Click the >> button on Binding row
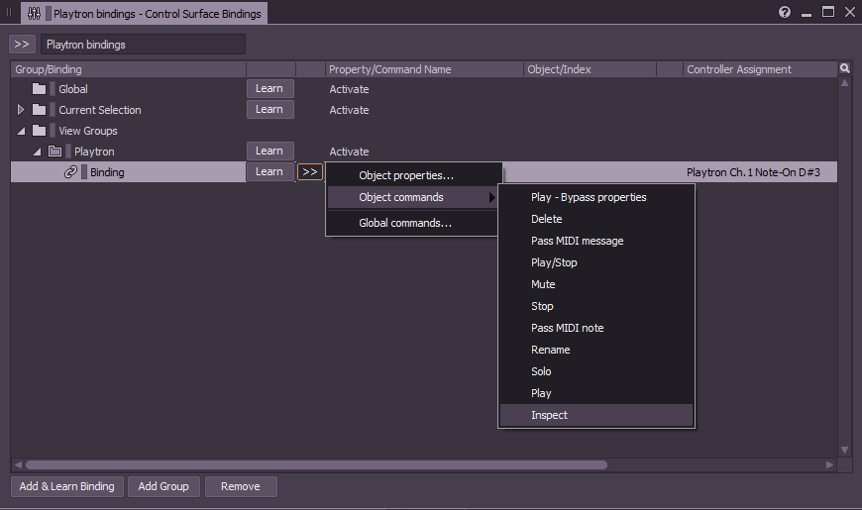This screenshot has width=862, height=510. pos(310,172)
